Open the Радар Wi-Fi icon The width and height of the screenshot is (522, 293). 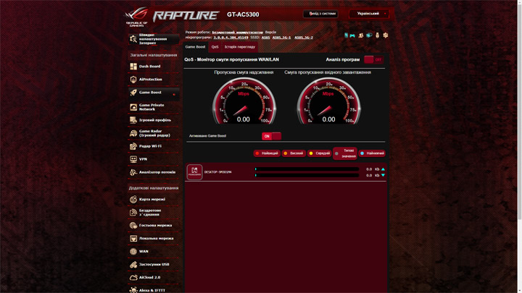[133, 146]
